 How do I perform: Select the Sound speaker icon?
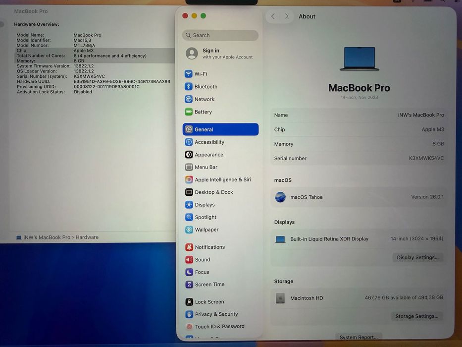coord(189,259)
